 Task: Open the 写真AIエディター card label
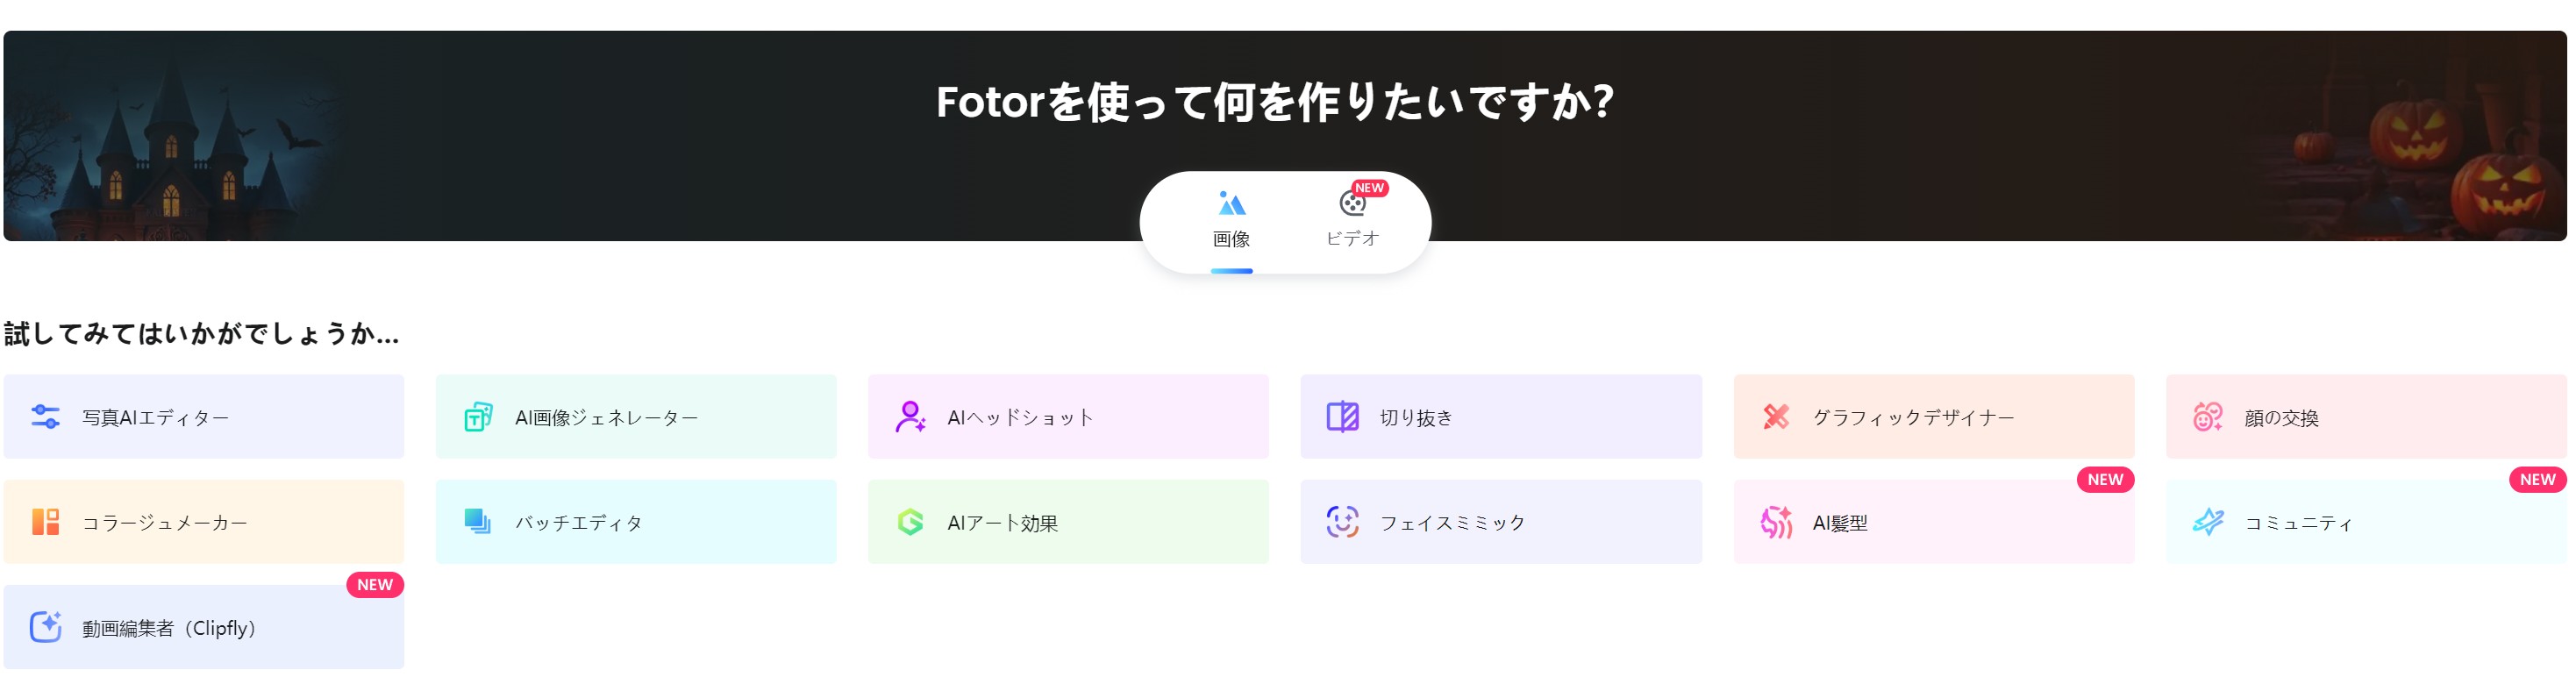(156, 418)
